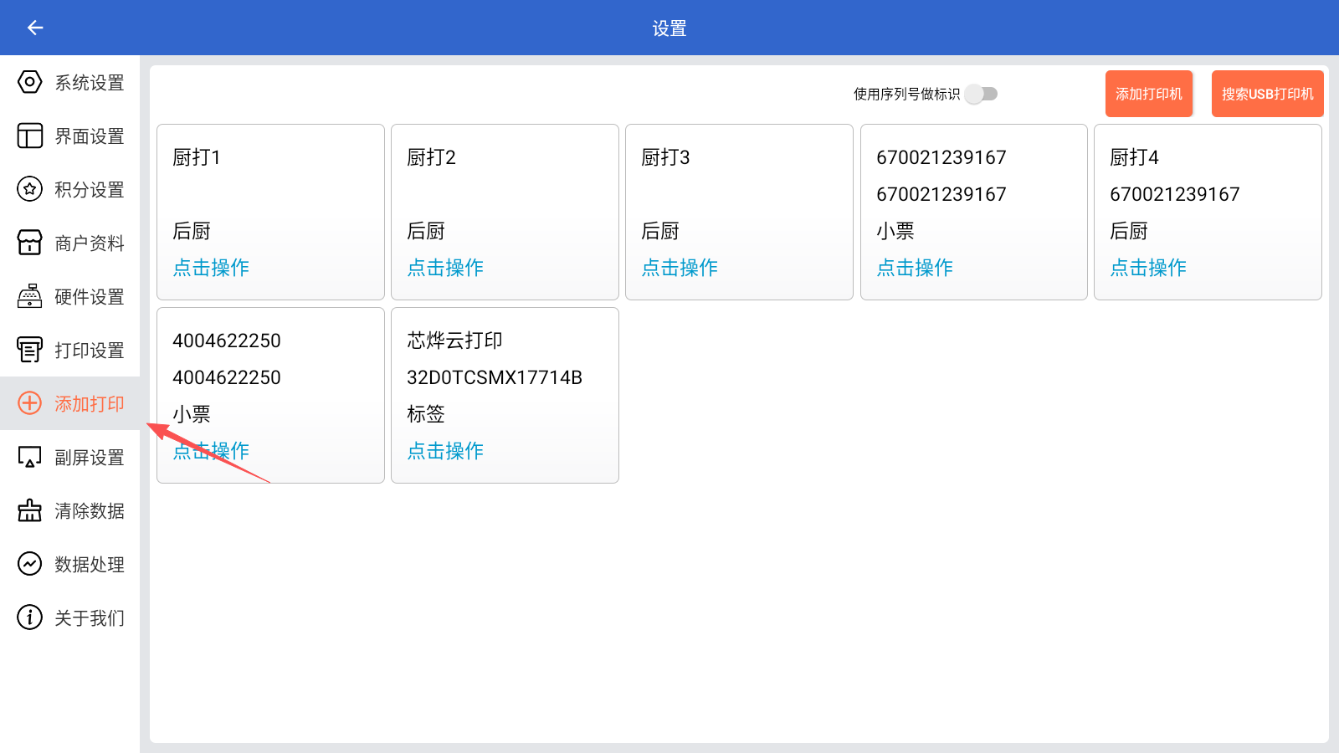
Task: Open Merchant Info store icon
Action: coord(29,243)
